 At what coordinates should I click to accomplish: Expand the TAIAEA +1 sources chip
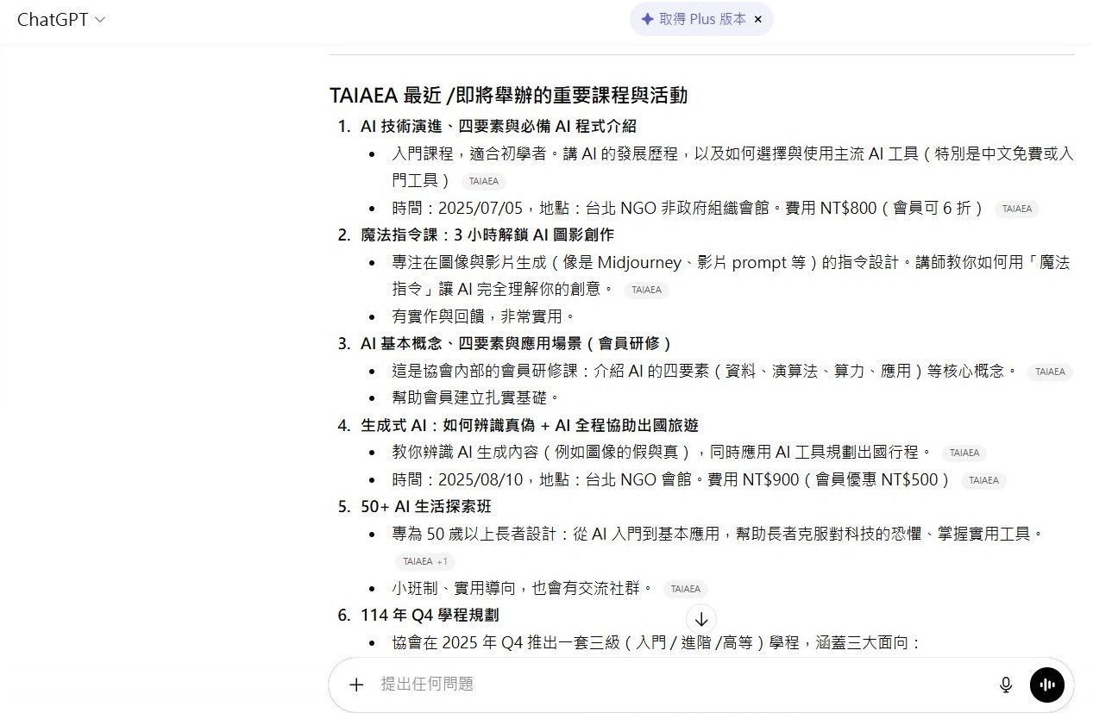coord(425,561)
